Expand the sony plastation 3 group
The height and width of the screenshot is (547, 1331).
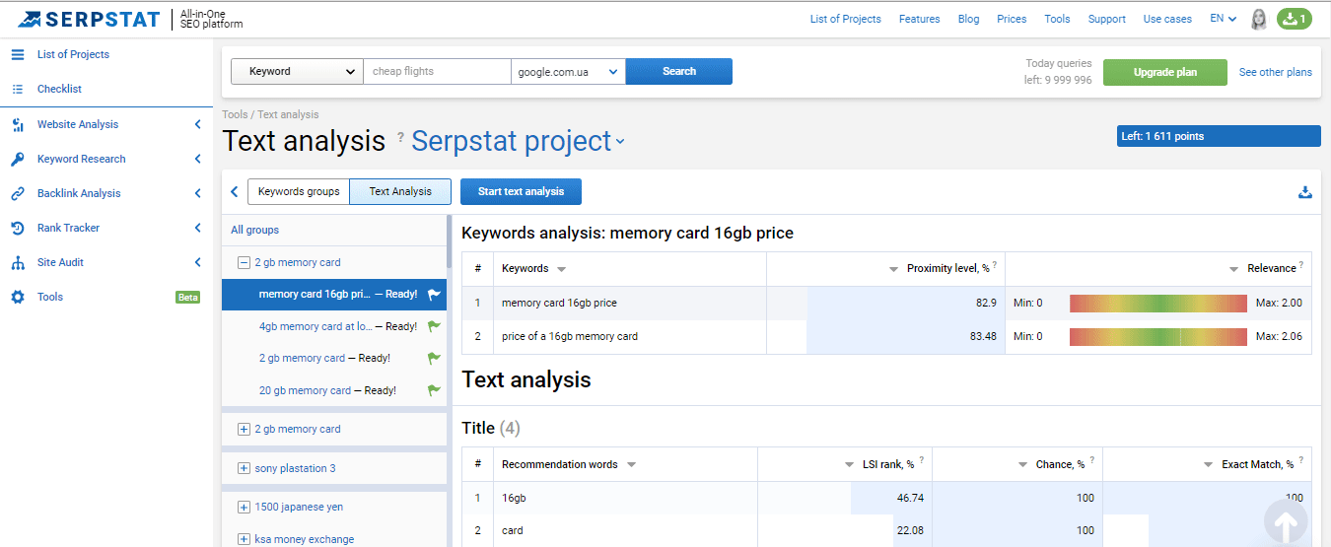pyautogui.click(x=244, y=468)
